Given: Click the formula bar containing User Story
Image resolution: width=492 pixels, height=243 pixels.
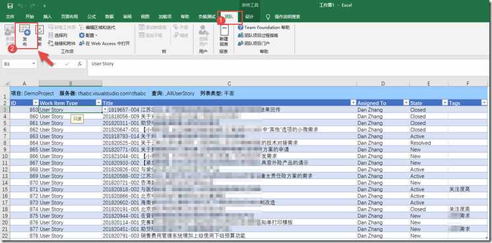Looking at the screenshot, I should [x=287, y=67].
